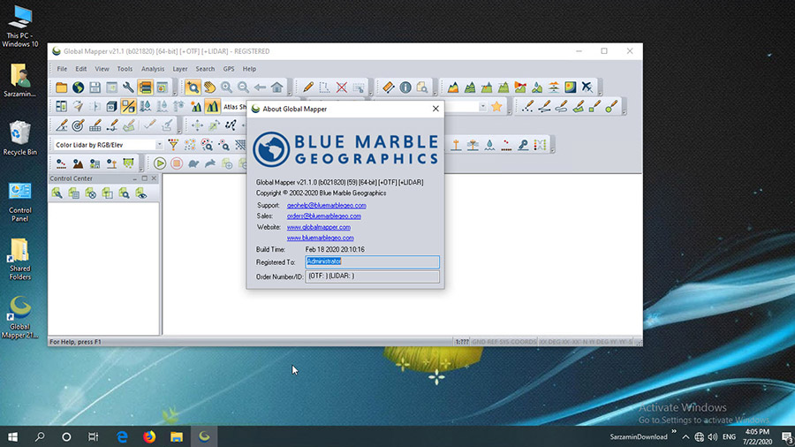Click the crossed airplane analysis icon
Image resolution: width=795 pixels, height=447 pixels.
[587, 87]
